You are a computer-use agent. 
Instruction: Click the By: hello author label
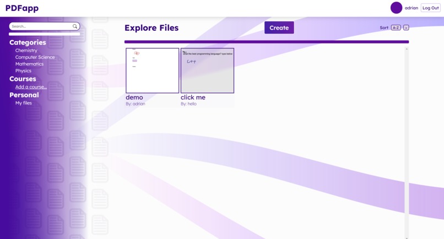coord(188,104)
